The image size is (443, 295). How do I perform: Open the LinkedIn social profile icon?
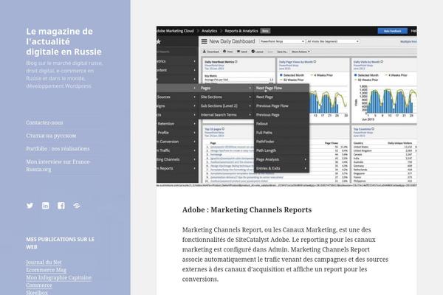pos(46,206)
